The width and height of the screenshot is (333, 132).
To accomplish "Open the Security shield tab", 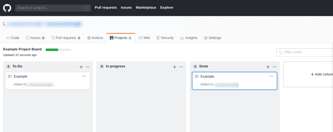I will tap(165, 38).
